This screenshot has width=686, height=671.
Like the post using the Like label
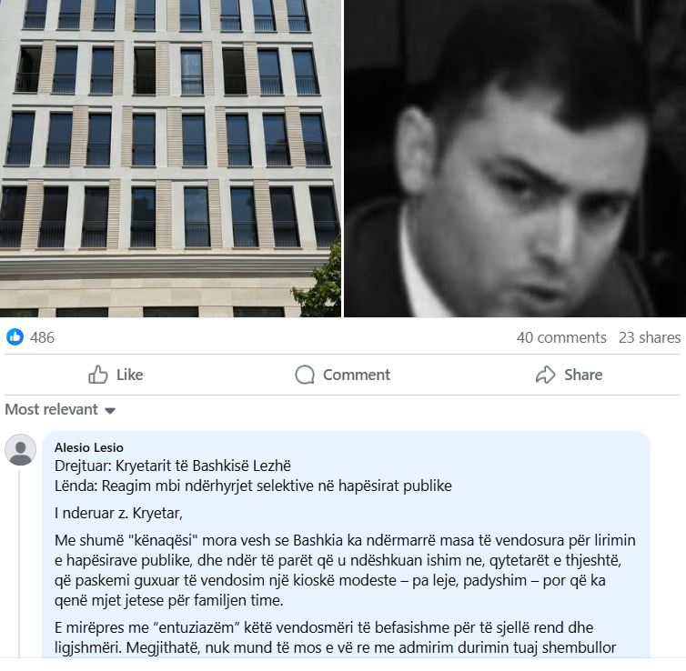(x=129, y=375)
